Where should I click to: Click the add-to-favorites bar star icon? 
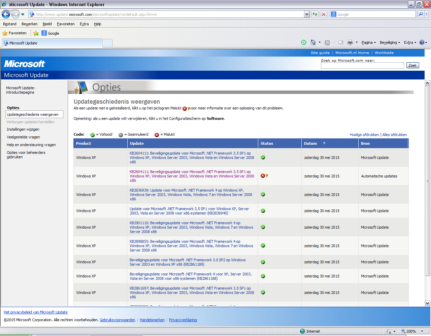coord(36,33)
